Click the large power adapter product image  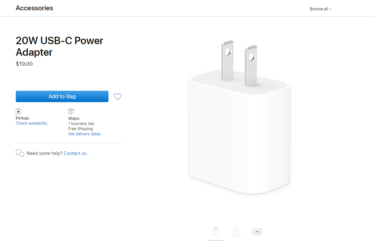pos(239,117)
